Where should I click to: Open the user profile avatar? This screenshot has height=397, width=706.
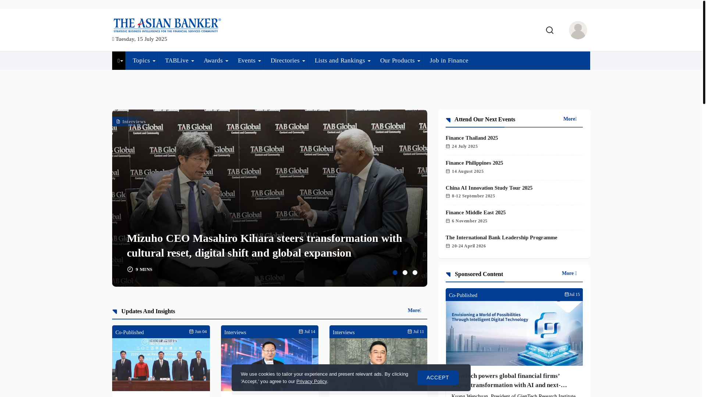(578, 30)
